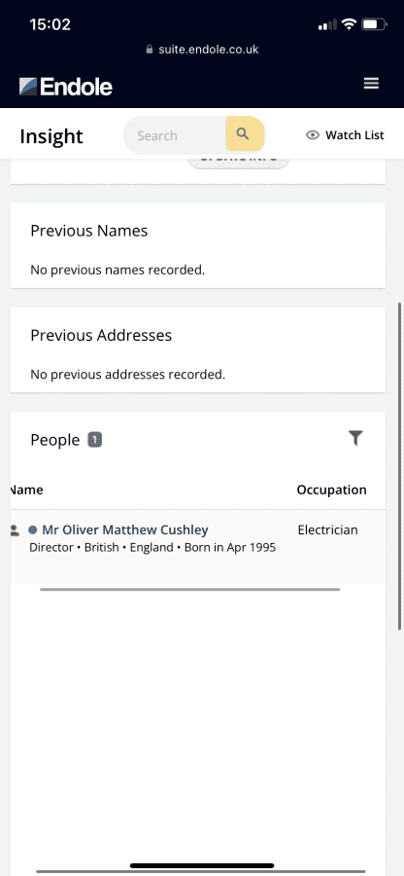
Task: Click the People count badge
Action: [x=95, y=440]
